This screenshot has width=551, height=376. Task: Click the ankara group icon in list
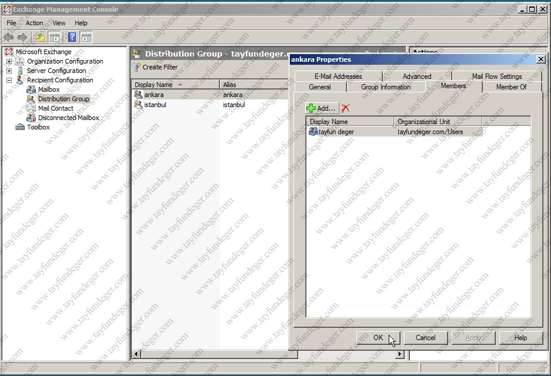pos(138,94)
